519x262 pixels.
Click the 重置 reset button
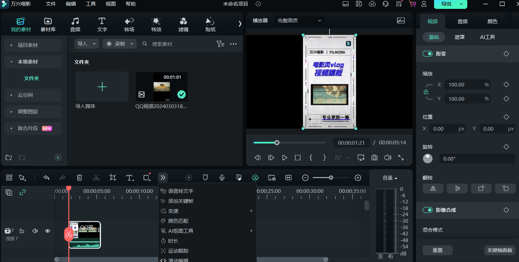(437, 250)
